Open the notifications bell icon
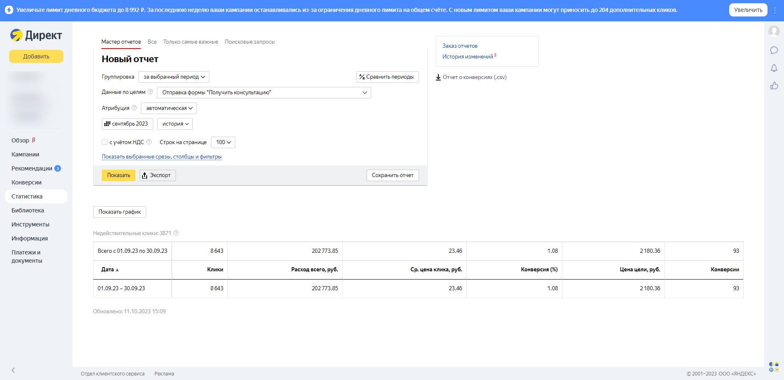 [x=774, y=68]
